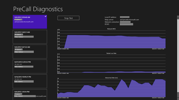The height and width of the screenshot is (100, 179).
Task: Click the redacted Local IP address value
Action: (125, 17)
